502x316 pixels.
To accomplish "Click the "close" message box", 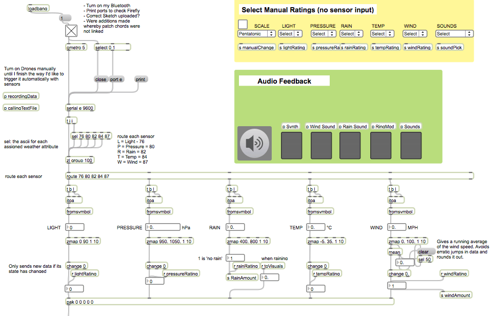I will point(101,80).
